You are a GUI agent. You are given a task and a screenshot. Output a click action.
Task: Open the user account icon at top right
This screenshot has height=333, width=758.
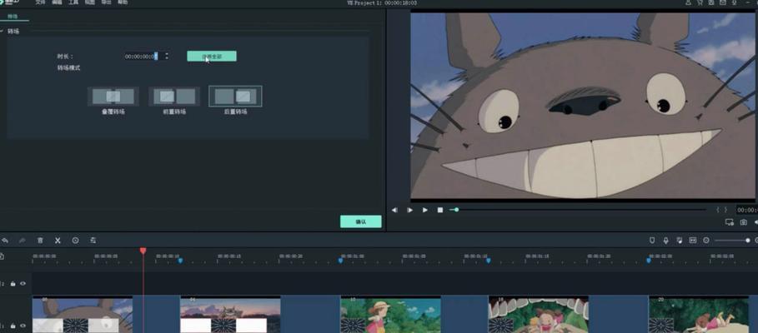(689, 2)
